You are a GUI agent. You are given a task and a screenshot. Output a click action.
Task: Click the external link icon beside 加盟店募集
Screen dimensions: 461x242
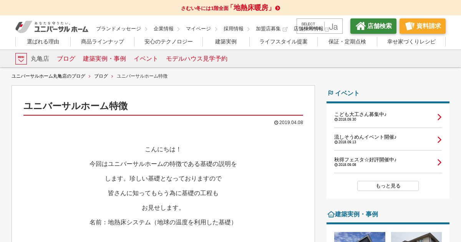pyautogui.click(x=285, y=29)
